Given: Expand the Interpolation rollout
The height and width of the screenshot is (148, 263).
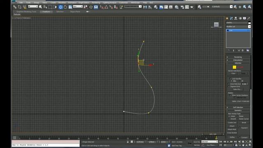Looking at the screenshot, I should (x=238, y=60).
